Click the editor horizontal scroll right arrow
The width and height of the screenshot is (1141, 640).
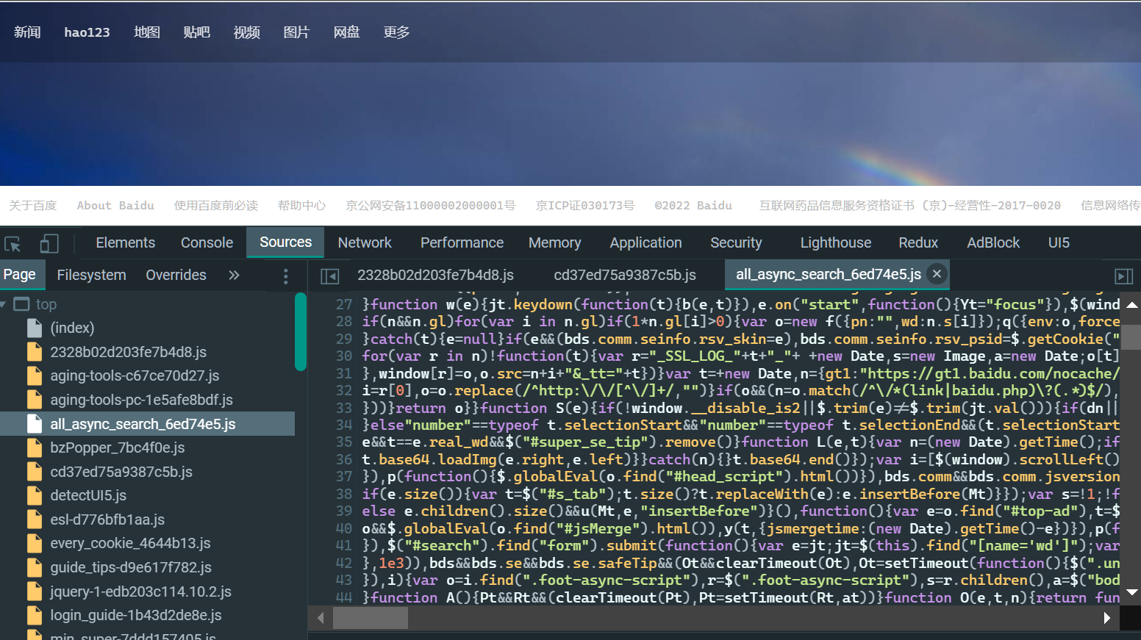tap(1107, 618)
